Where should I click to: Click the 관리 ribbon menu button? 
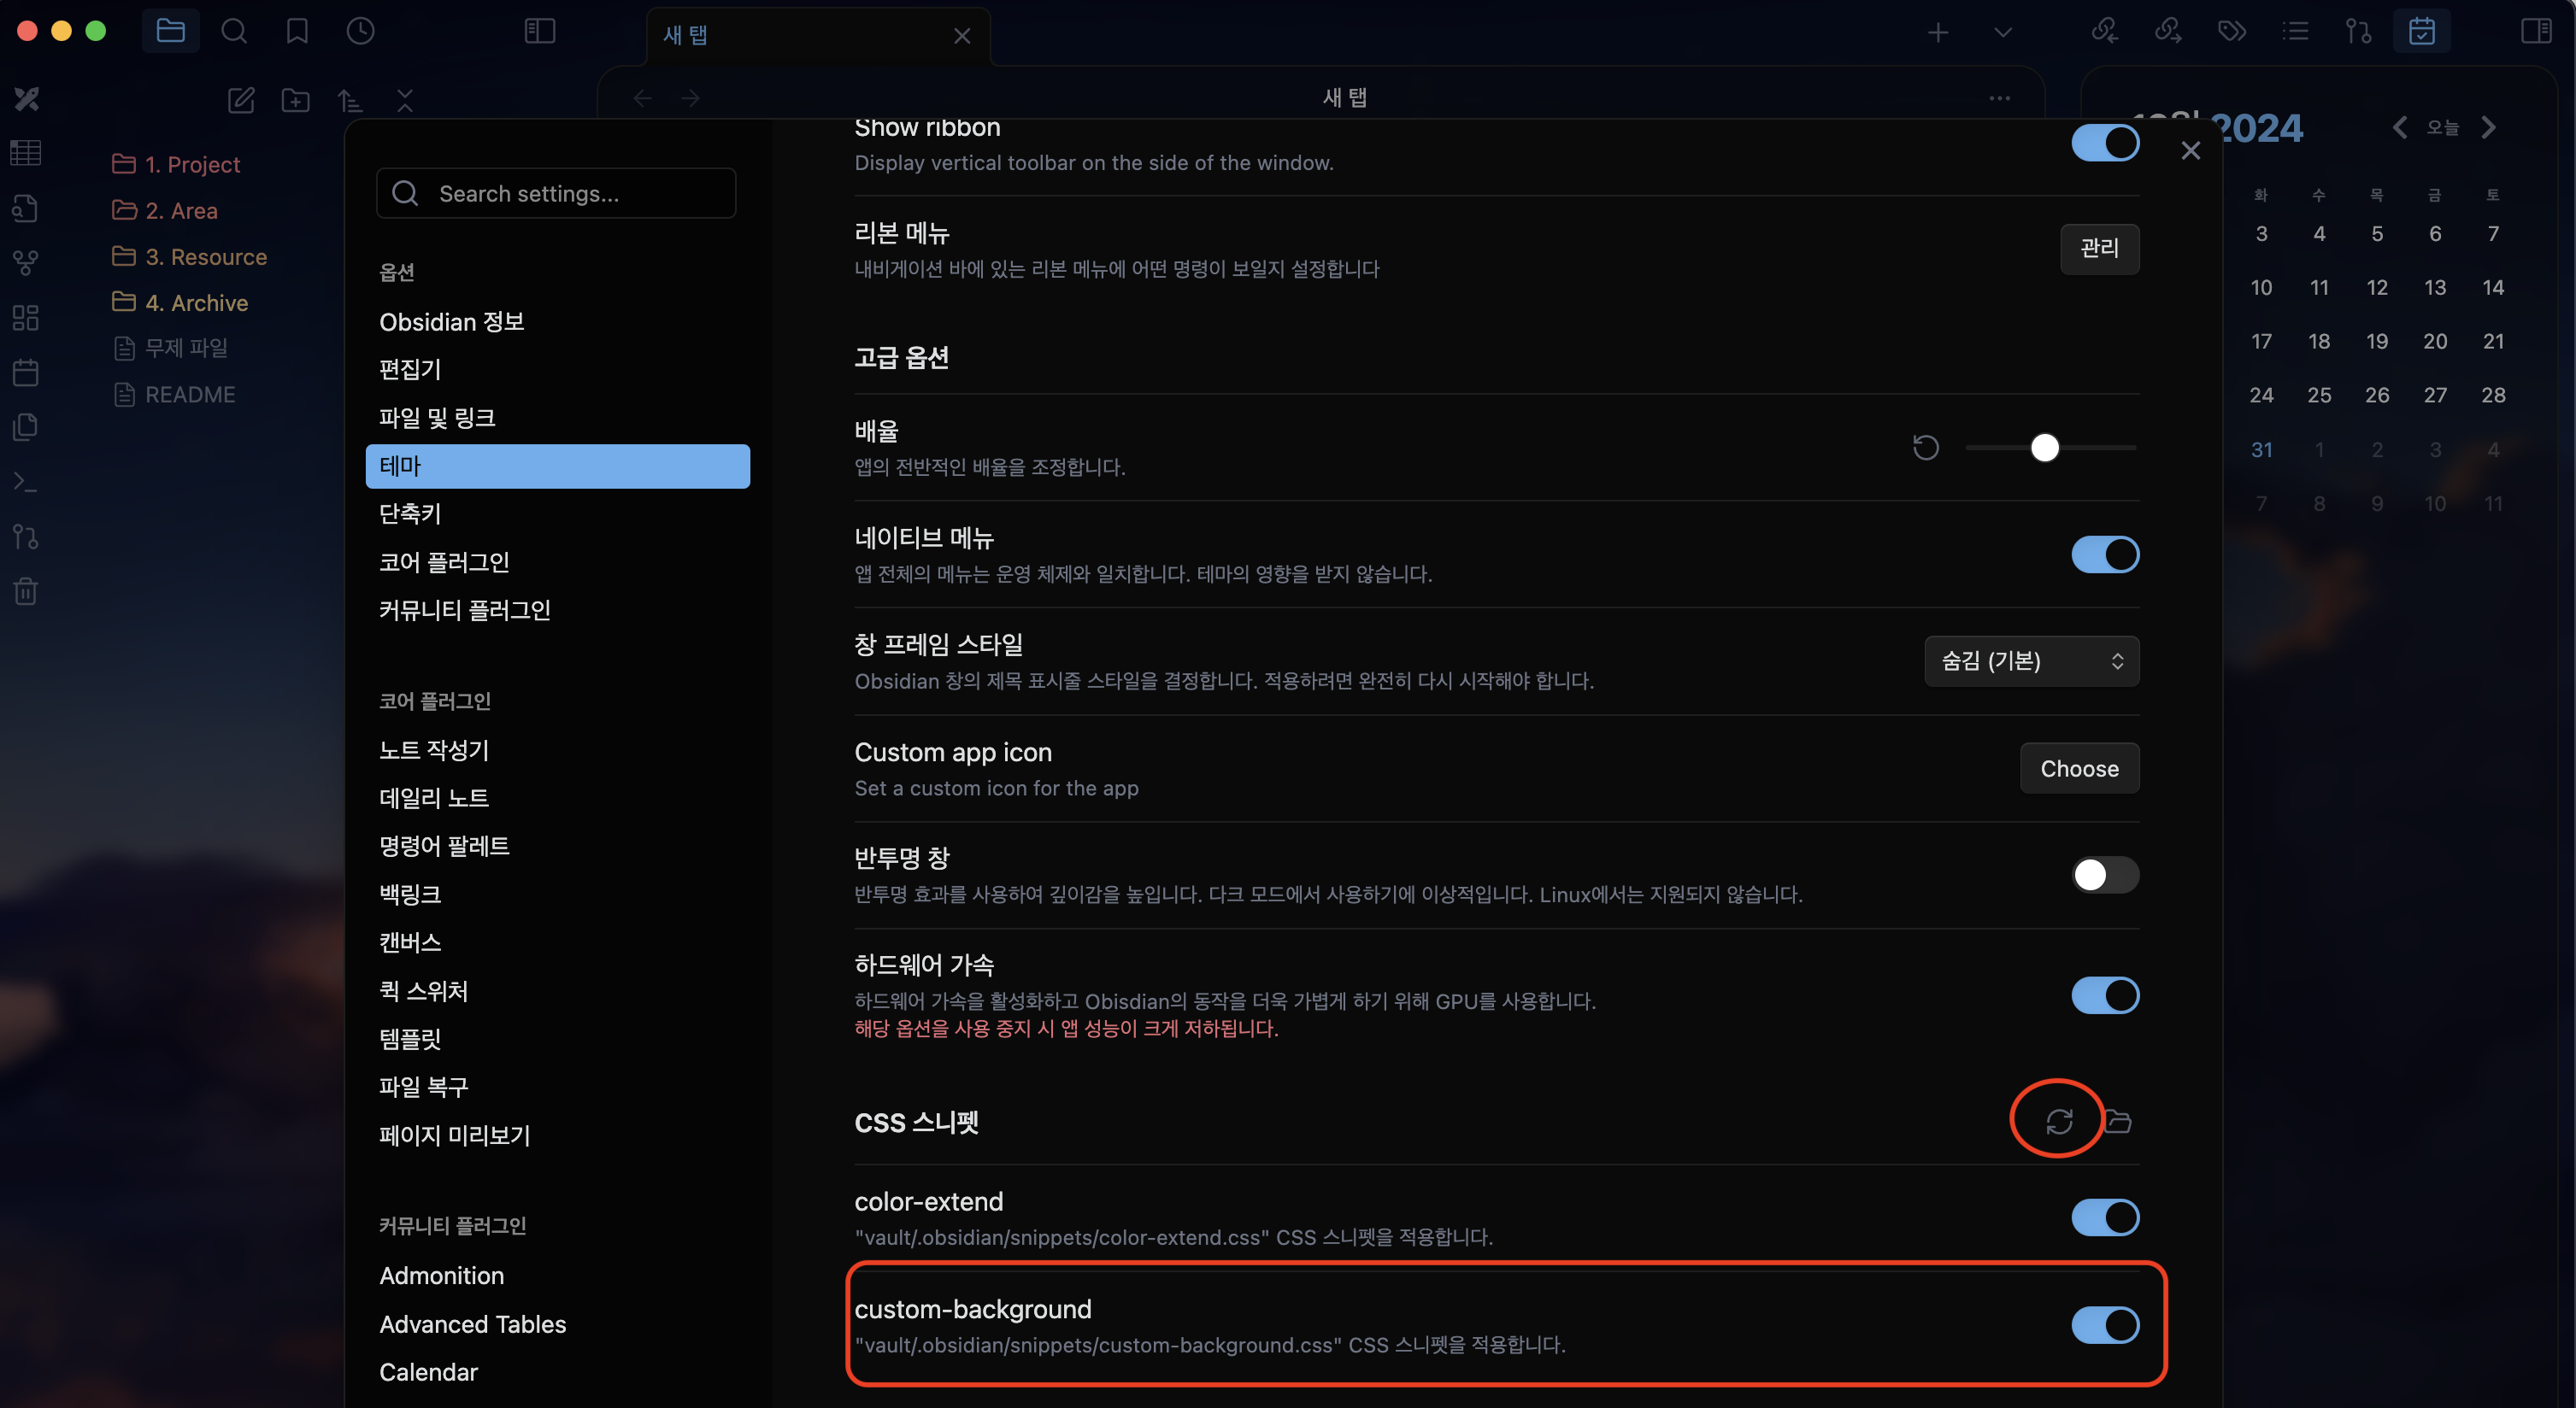point(2098,248)
